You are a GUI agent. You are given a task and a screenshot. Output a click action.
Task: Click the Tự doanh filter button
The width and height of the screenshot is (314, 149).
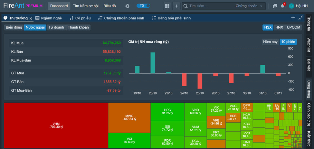click(x=56, y=27)
